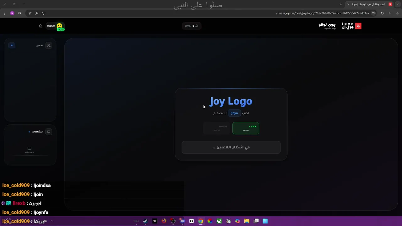Screen dimensions: 402x226
Task: Click the Joyn red logo icon
Action: 358,26
